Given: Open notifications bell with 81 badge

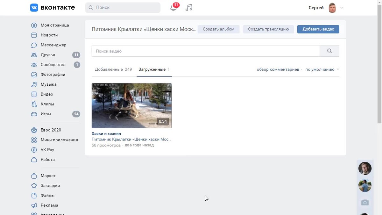Looking at the screenshot, I should click(173, 8).
